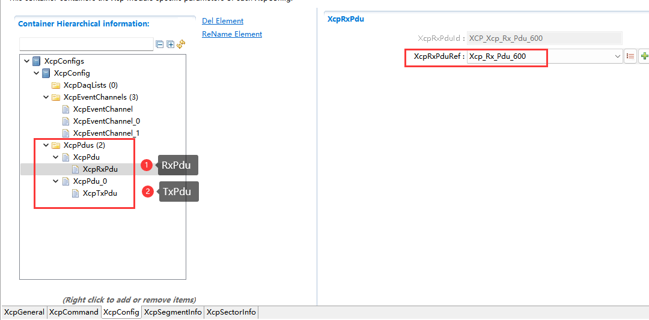Screen dimensions: 649x320
Task: Click the ReName Element link
Action: (x=232, y=34)
